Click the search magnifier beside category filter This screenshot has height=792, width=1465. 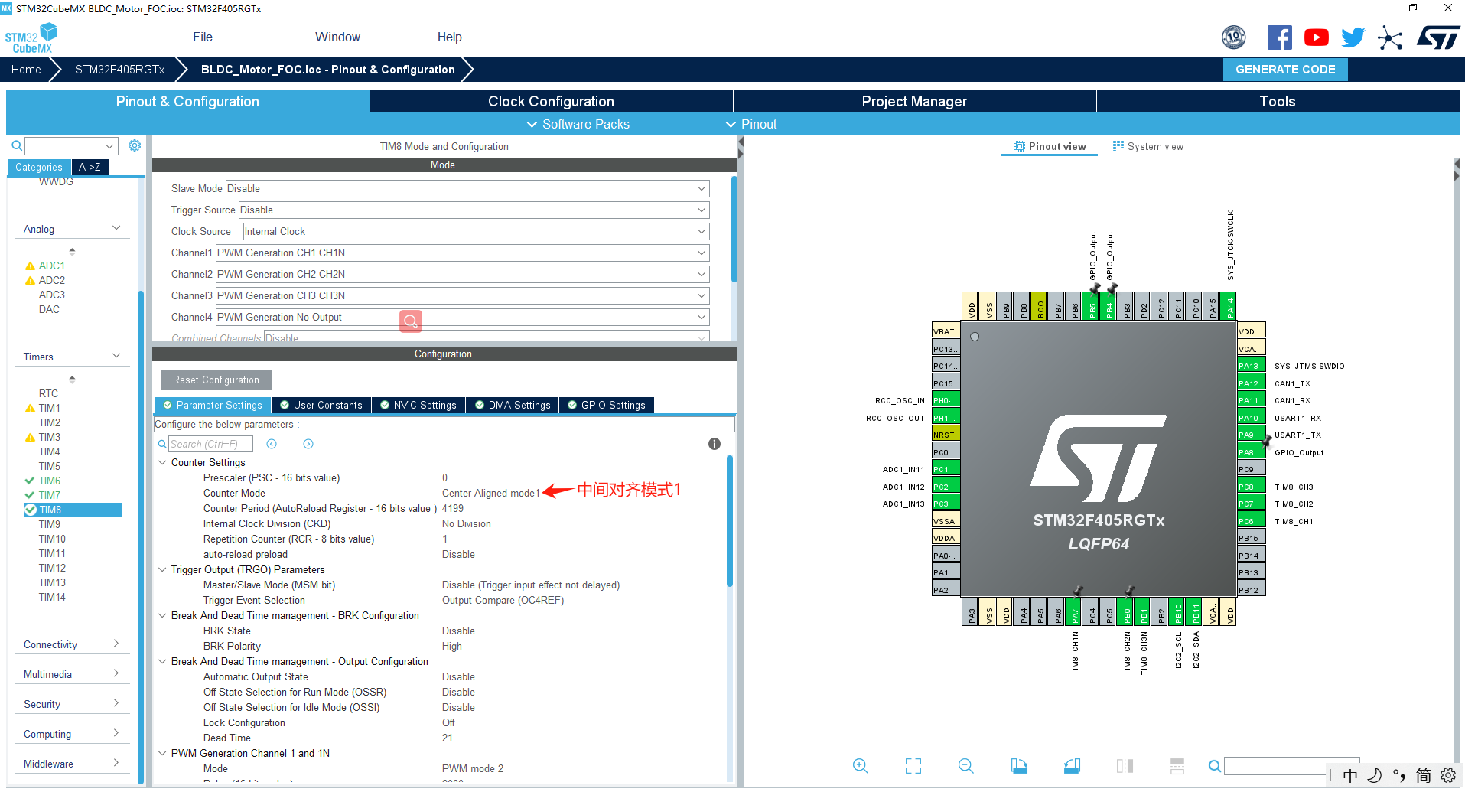tap(16, 145)
